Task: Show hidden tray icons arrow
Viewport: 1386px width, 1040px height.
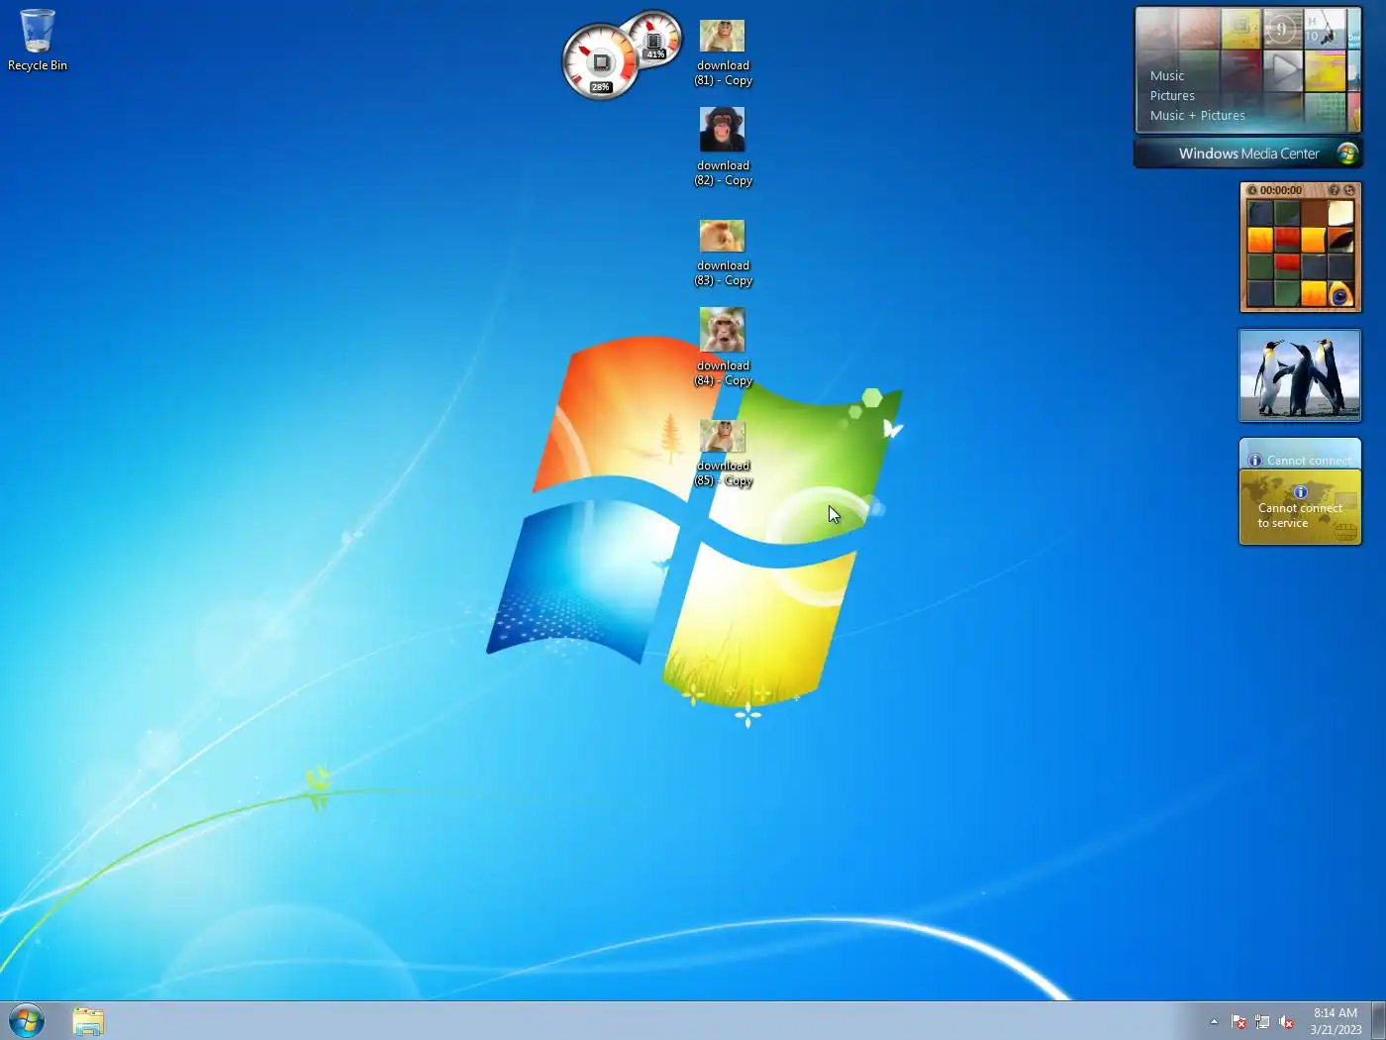Action: tap(1214, 1021)
